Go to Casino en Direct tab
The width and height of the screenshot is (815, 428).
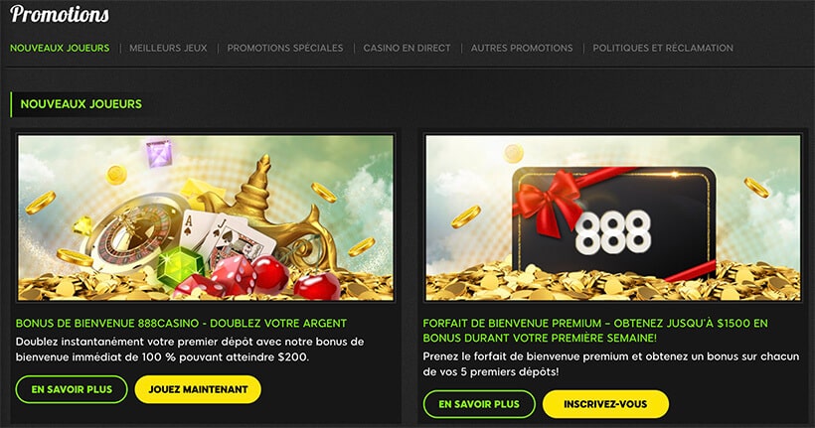point(407,48)
